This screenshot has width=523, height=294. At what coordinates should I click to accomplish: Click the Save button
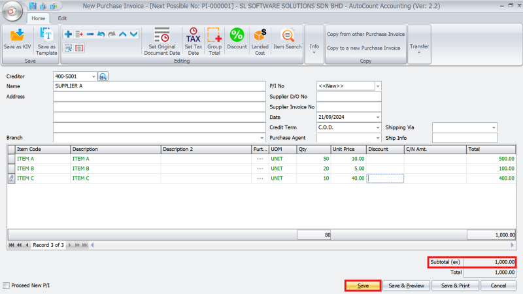[363, 286]
